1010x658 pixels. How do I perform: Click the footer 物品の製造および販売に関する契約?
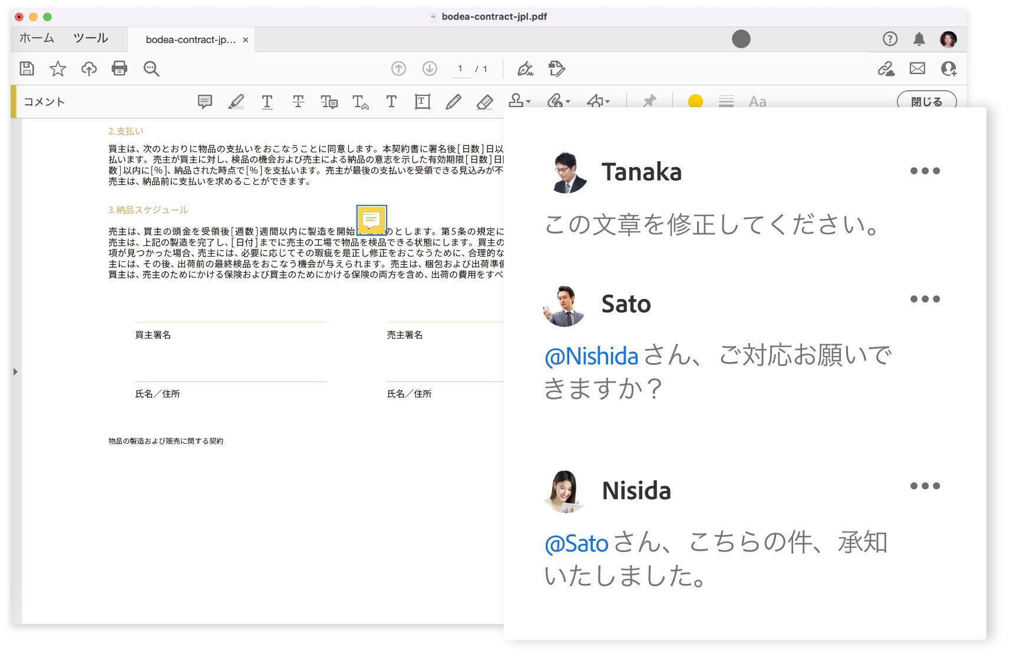pyautogui.click(x=166, y=441)
